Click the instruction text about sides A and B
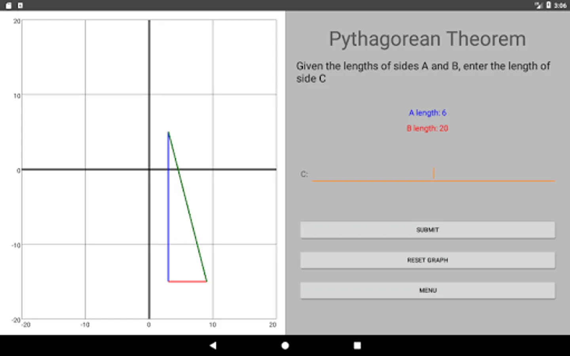Screen dimensions: 570x356 point(423,72)
